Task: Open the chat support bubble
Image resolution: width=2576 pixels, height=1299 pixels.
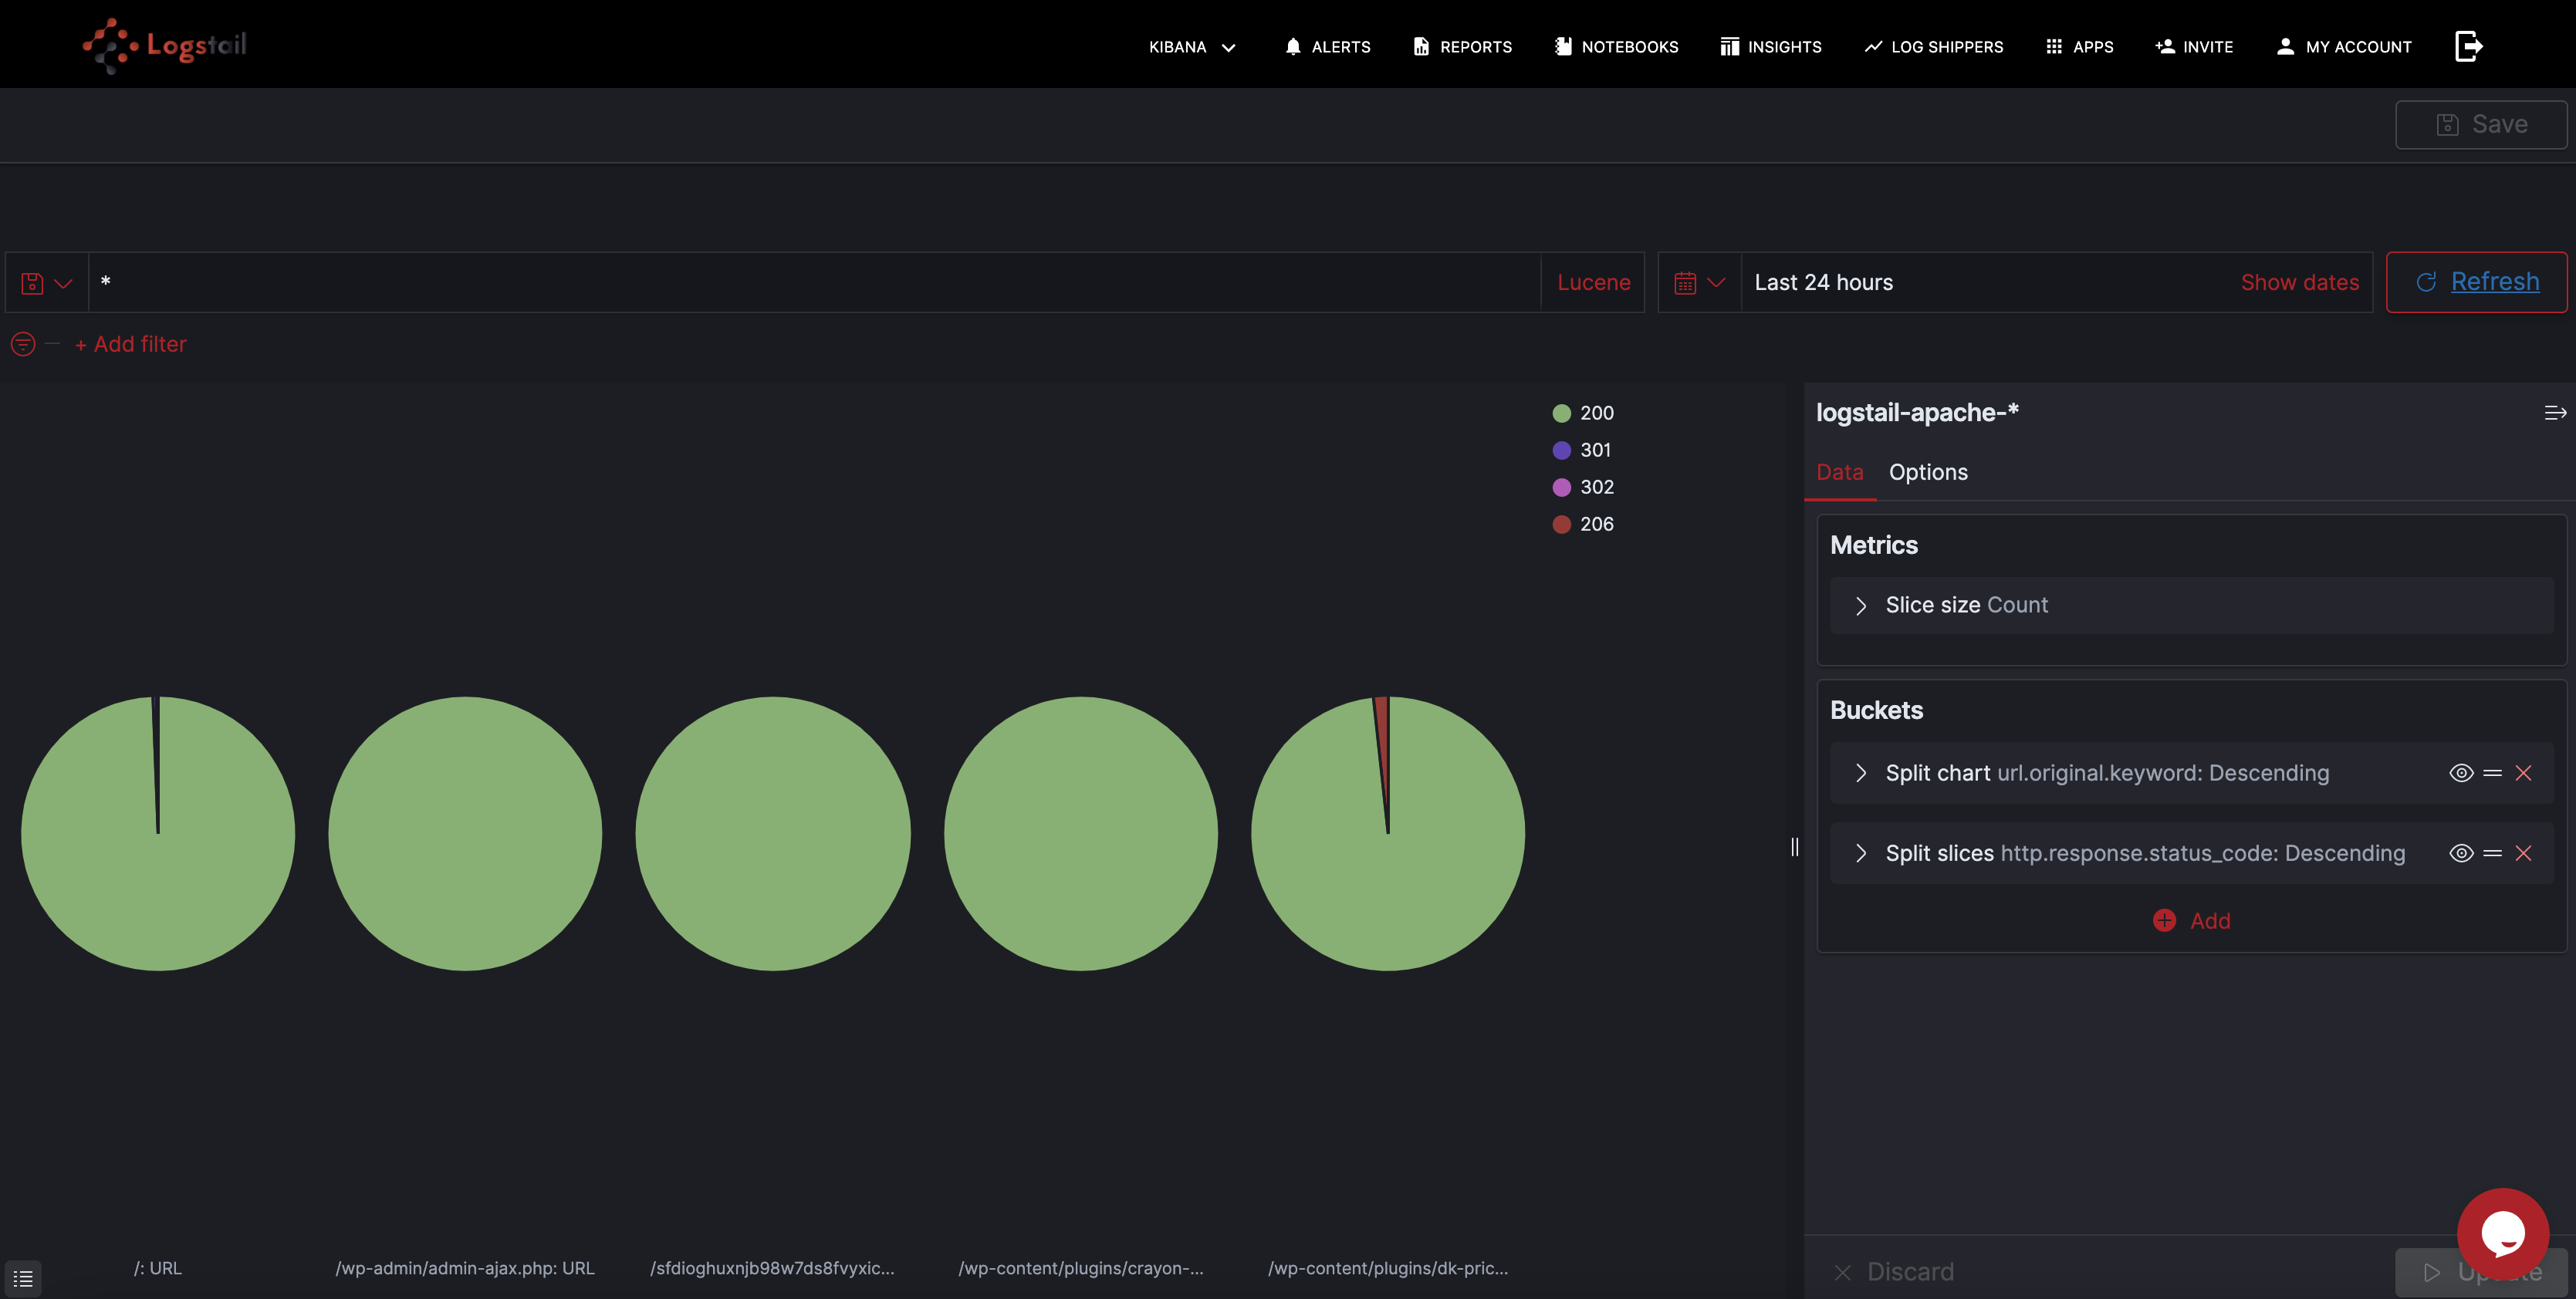Action: pyautogui.click(x=2502, y=1233)
